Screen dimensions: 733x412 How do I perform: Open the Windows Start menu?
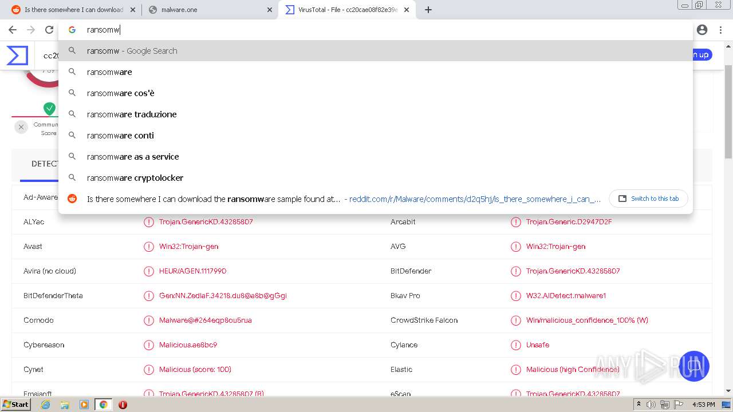(x=15, y=405)
